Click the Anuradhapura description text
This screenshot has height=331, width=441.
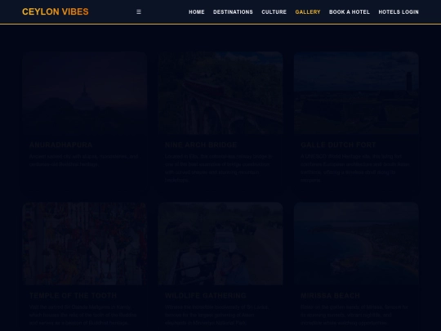tap(84, 160)
